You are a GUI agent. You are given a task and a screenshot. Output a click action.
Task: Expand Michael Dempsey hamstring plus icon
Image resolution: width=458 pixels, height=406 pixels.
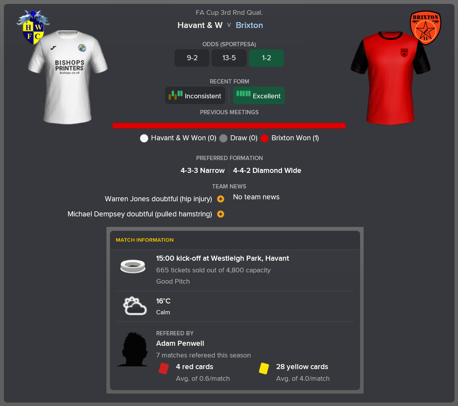[x=221, y=214]
